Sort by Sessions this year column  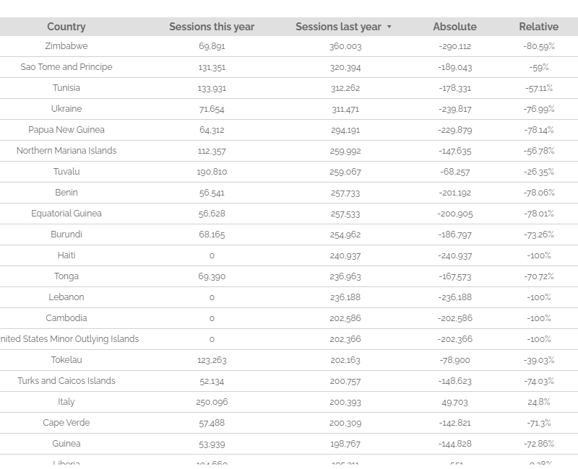211,27
